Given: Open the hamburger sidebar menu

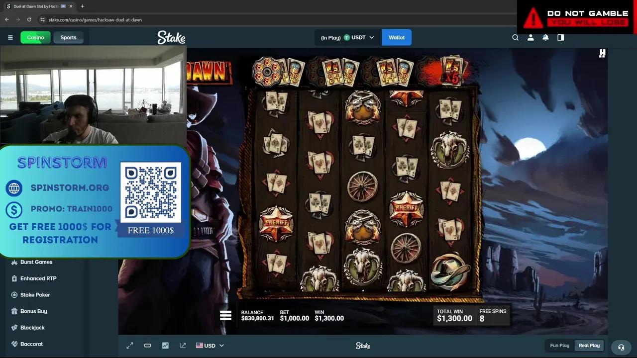Looking at the screenshot, I should pyautogui.click(x=10, y=37).
